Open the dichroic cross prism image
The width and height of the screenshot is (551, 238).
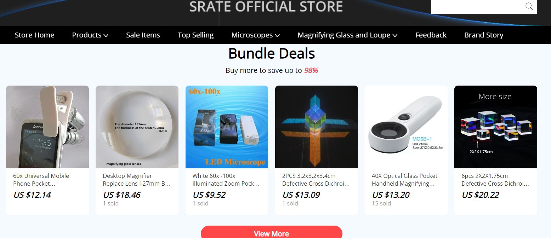(317, 127)
